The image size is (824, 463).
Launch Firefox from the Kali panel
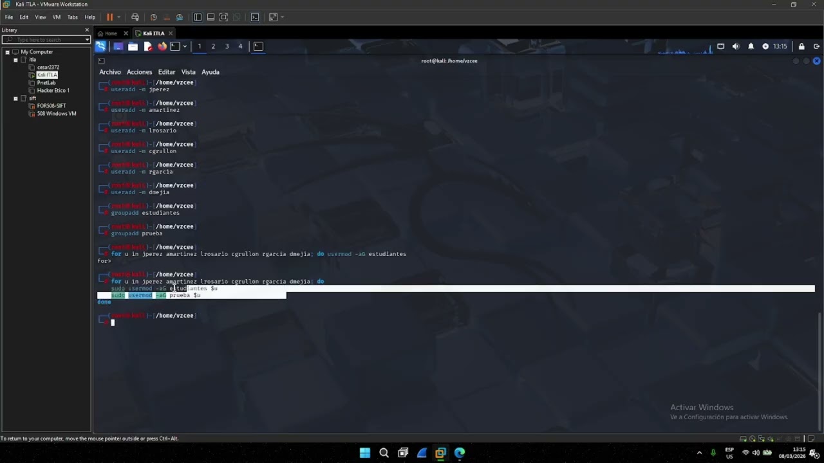(x=162, y=46)
